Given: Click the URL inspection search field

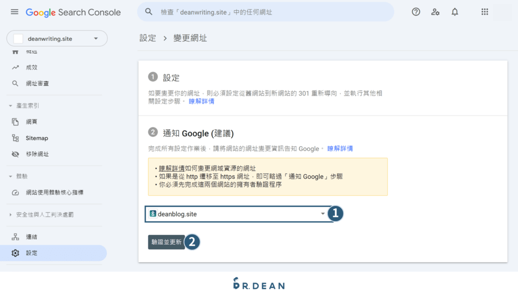Looking at the screenshot, I should pos(266,12).
